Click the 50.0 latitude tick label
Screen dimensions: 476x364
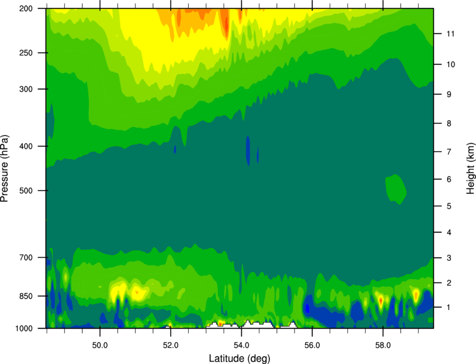click(x=100, y=346)
